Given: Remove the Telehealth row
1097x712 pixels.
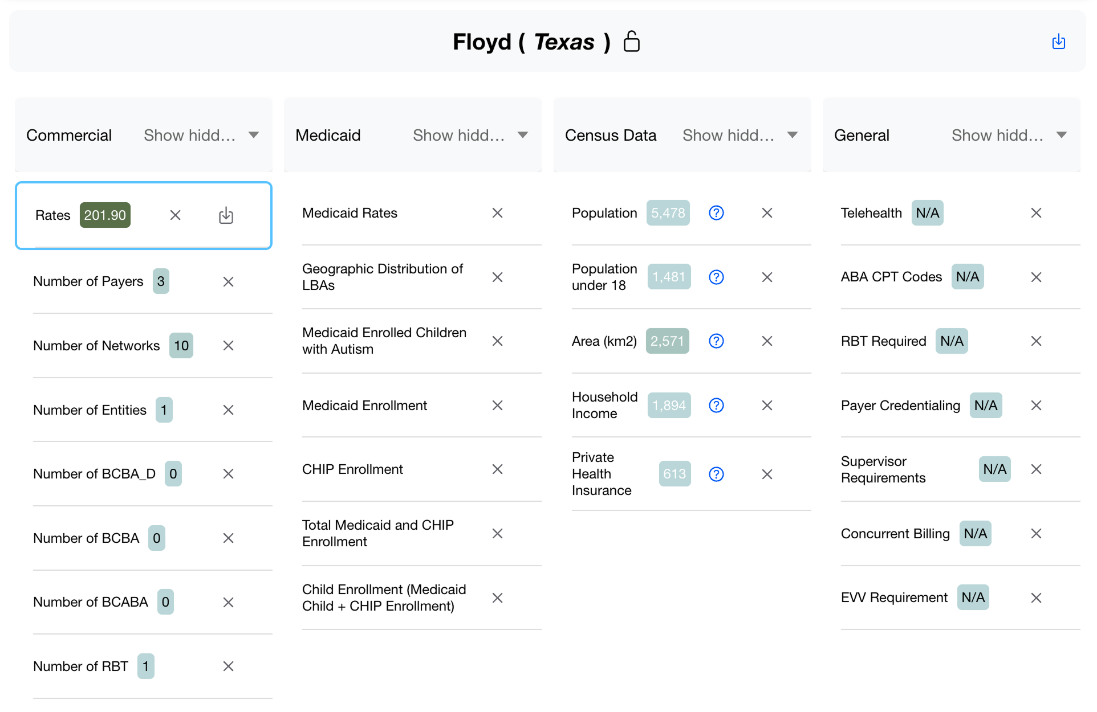Looking at the screenshot, I should (1037, 213).
